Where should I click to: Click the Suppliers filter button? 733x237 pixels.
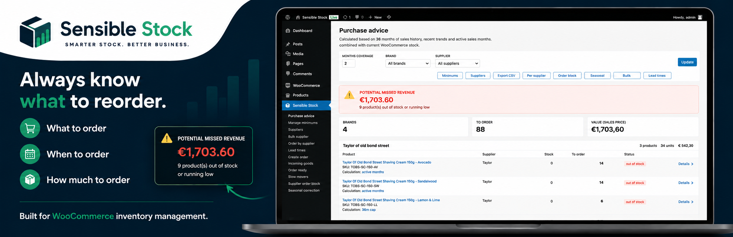(478, 75)
